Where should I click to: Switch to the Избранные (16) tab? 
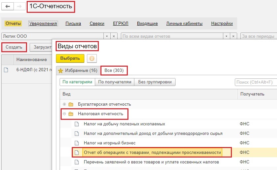click(x=78, y=71)
